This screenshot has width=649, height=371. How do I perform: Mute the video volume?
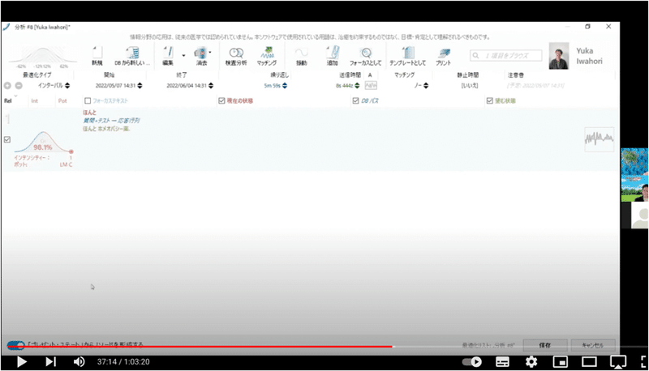click(79, 362)
